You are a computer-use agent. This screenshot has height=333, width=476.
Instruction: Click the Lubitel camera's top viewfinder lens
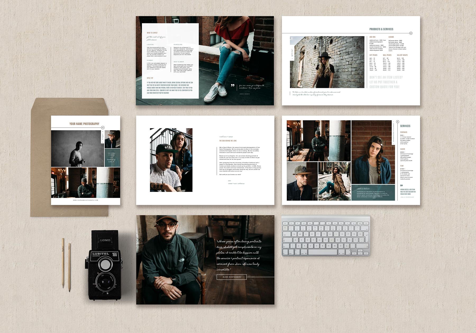pyautogui.click(x=106, y=264)
